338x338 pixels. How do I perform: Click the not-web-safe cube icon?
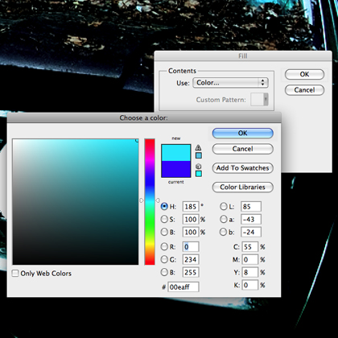coord(199,167)
